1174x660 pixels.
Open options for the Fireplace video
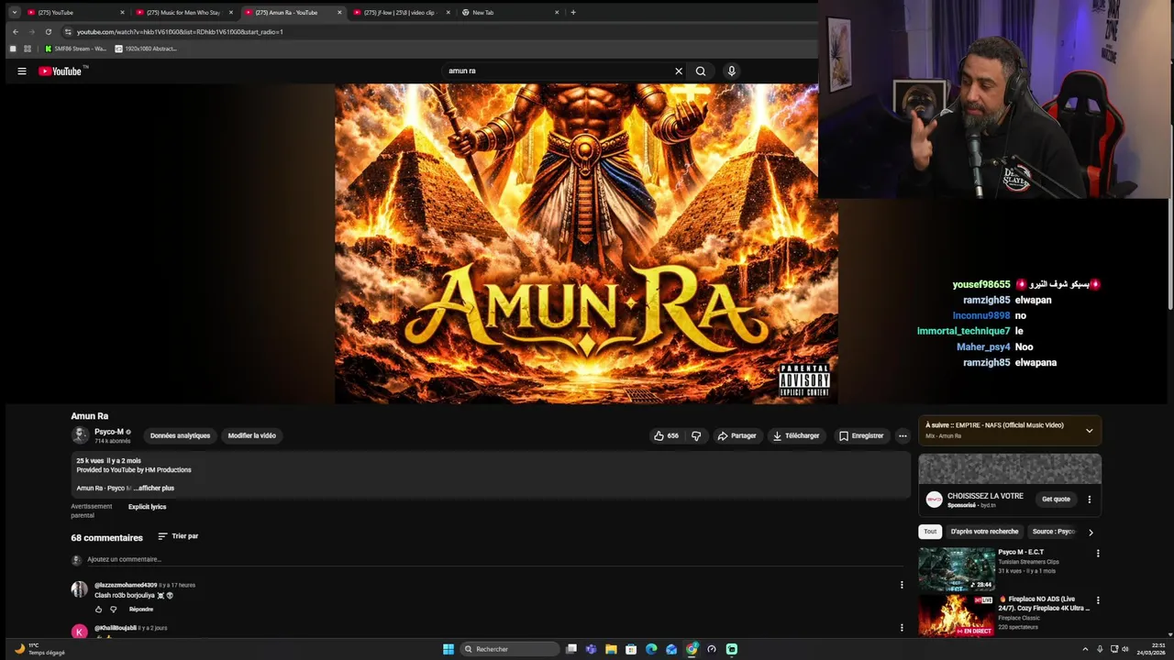(x=1098, y=600)
